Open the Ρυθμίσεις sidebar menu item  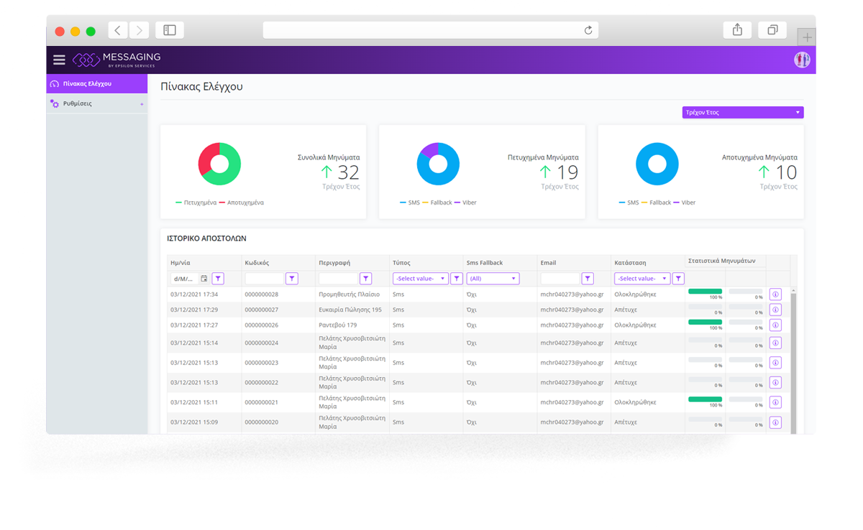point(78,104)
